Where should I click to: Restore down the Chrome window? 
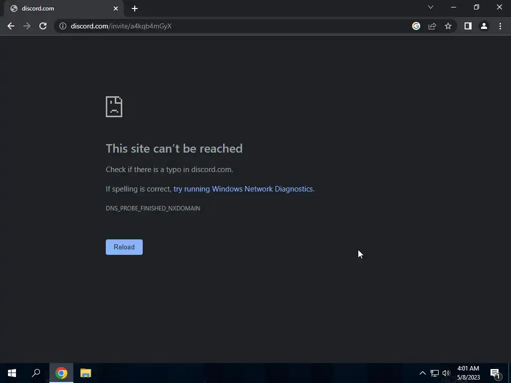click(477, 7)
